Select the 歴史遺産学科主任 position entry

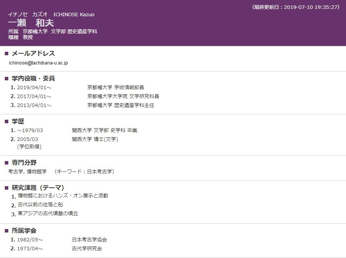(x=120, y=105)
